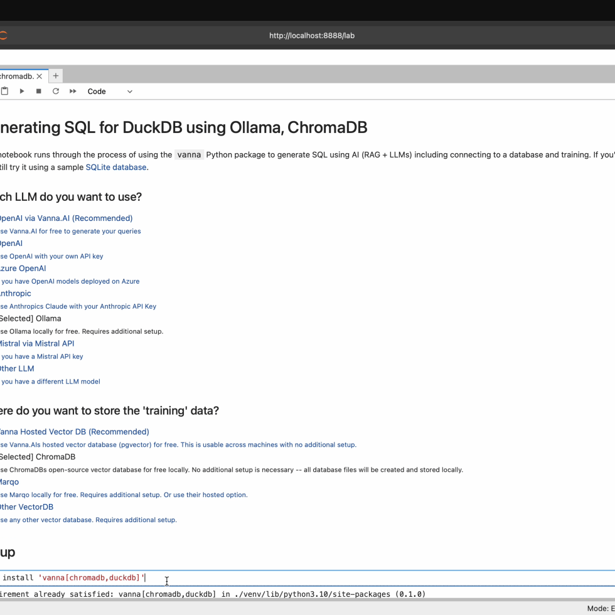Open a new launcher tab with plus icon
This screenshot has width=615, height=615.
click(56, 76)
